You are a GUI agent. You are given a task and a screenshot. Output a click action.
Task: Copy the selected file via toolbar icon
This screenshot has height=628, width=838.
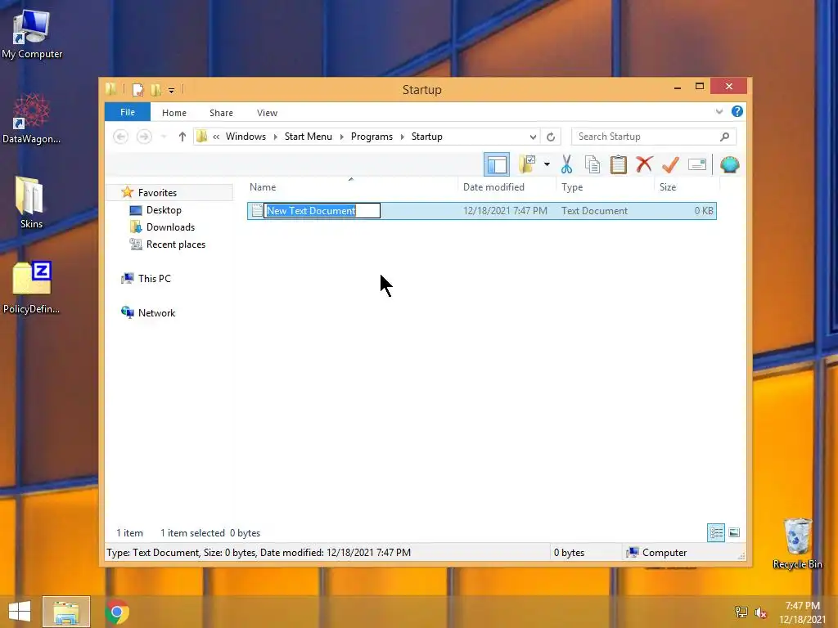[x=592, y=164]
